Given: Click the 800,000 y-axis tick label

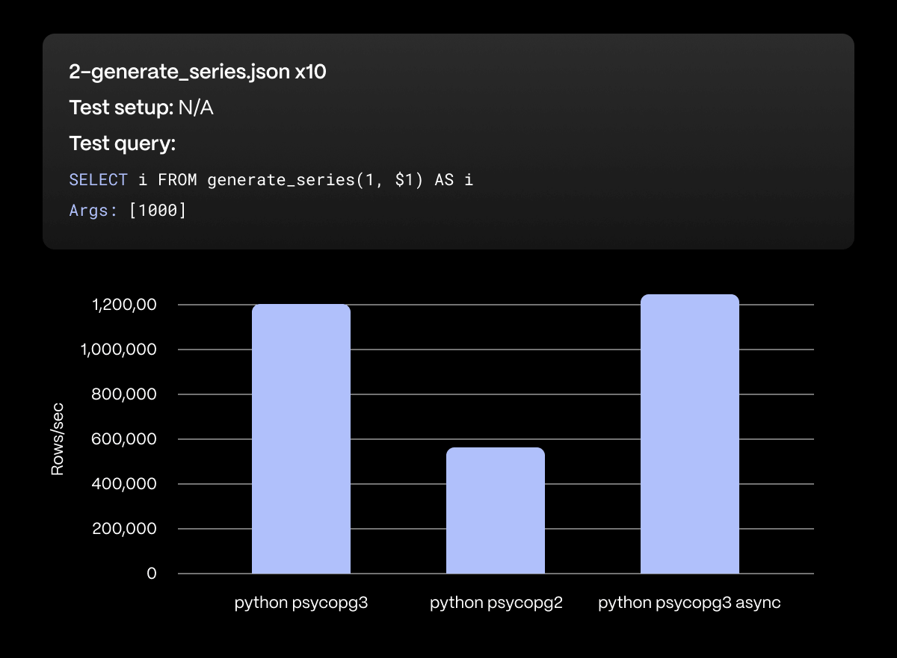Looking at the screenshot, I should coord(123,394).
